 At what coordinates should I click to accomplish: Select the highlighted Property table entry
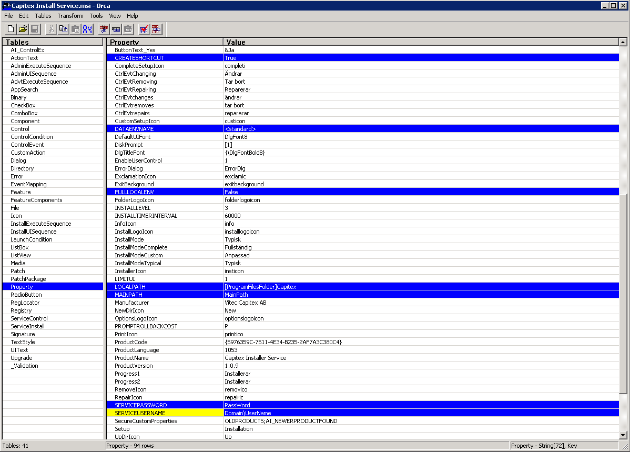[x=53, y=287]
